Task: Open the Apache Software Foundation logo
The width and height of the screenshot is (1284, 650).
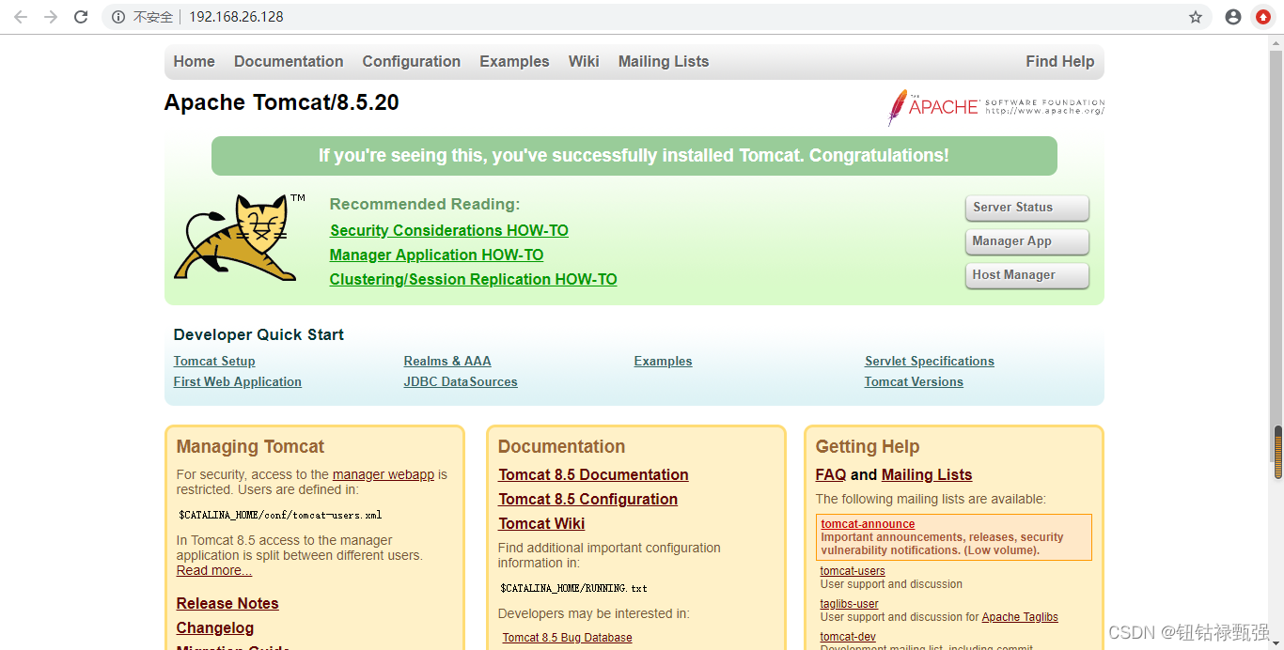Action: coord(995,107)
